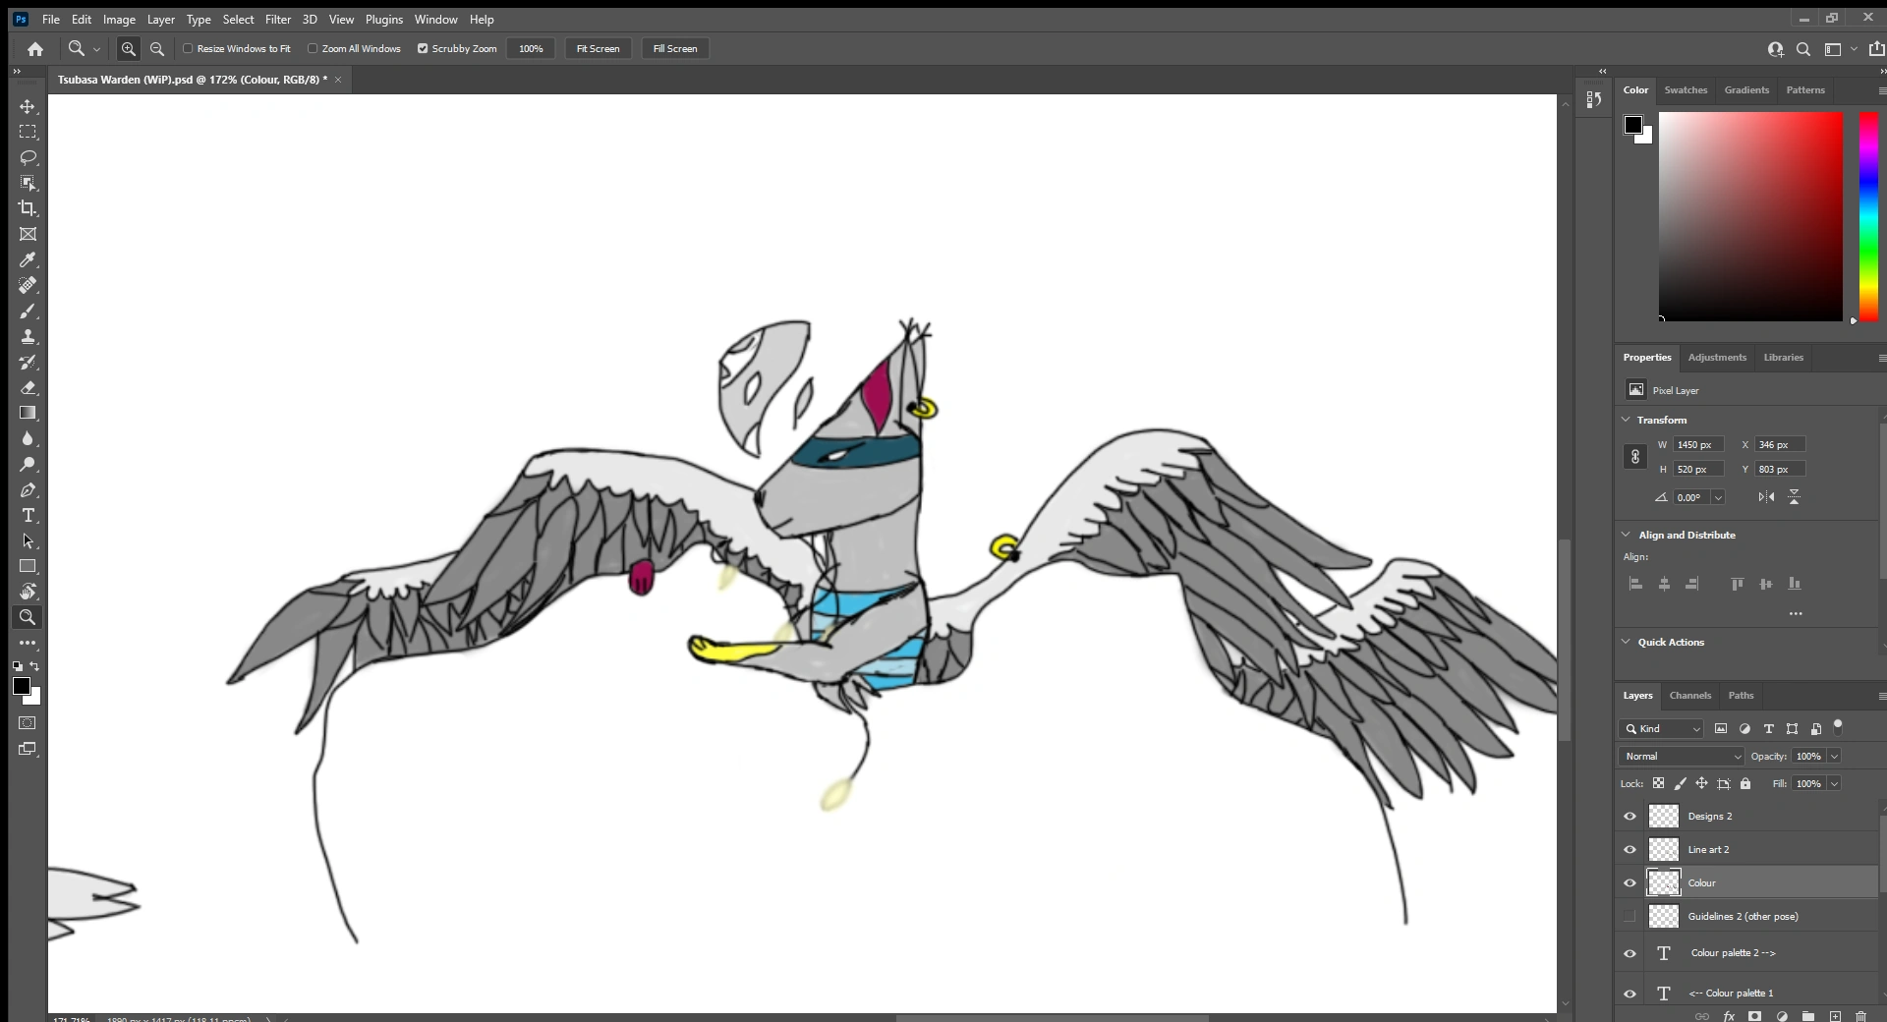Image resolution: width=1887 pixels, height=1022 pixels.
Task: Select the Clone Stamp tool
Action: click(28, 336)
